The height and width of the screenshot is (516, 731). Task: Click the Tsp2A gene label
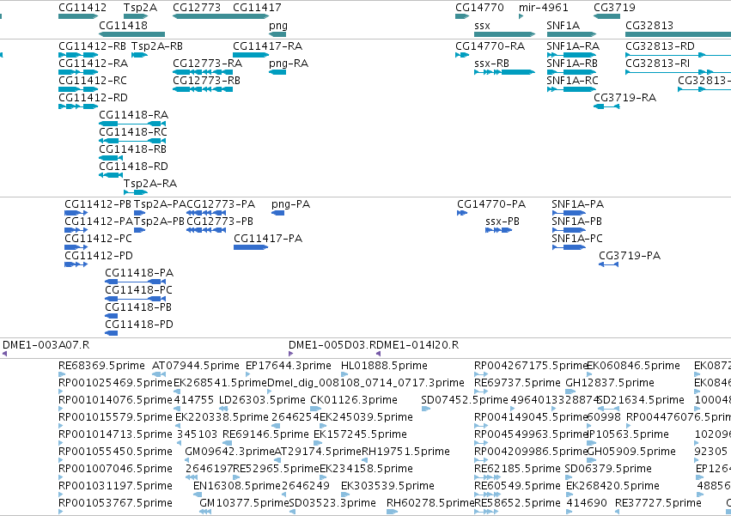coord(140,8)
